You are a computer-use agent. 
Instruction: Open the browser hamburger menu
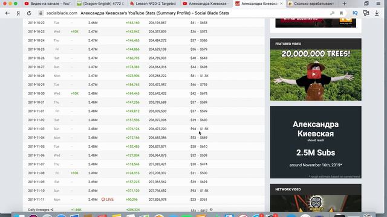pos(379,4)
